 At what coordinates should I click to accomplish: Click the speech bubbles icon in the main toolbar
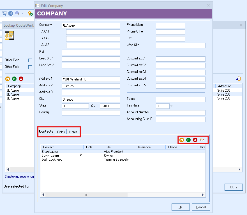[17, 13]
